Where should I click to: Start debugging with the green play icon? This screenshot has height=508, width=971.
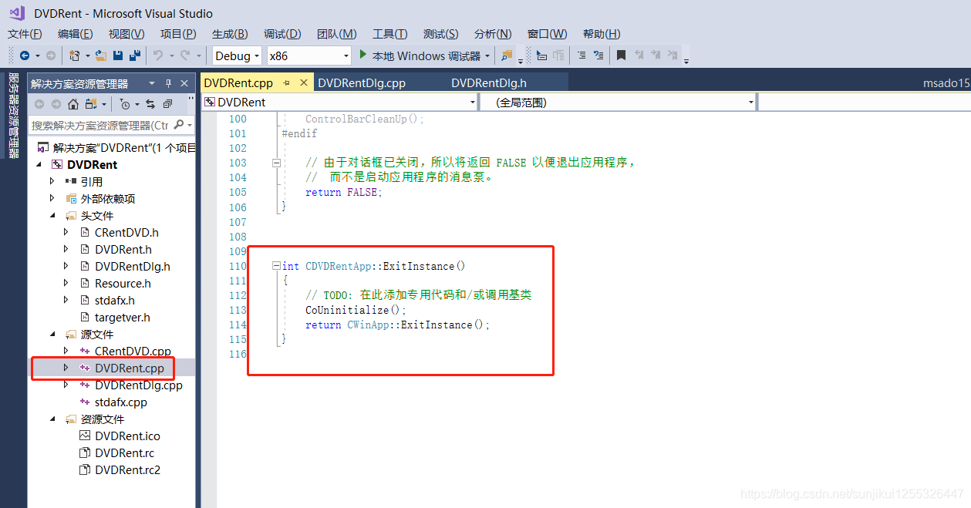(x=364, y=55)
